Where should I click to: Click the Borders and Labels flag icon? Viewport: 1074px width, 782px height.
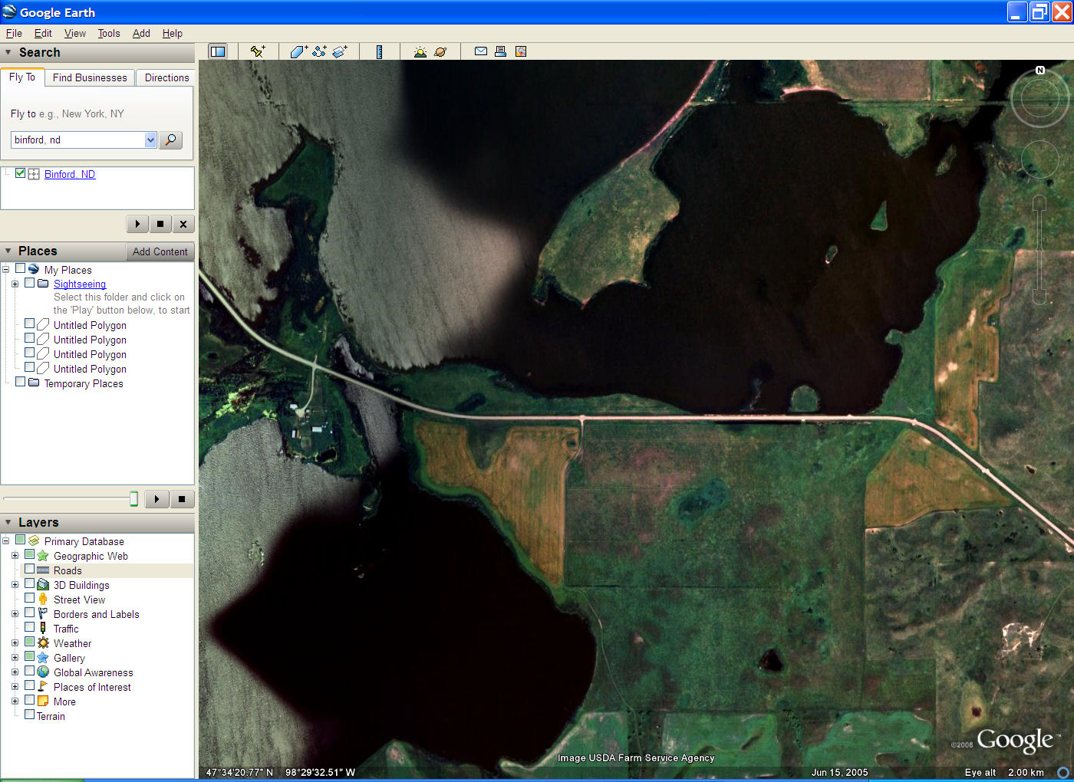click(43, 614)
